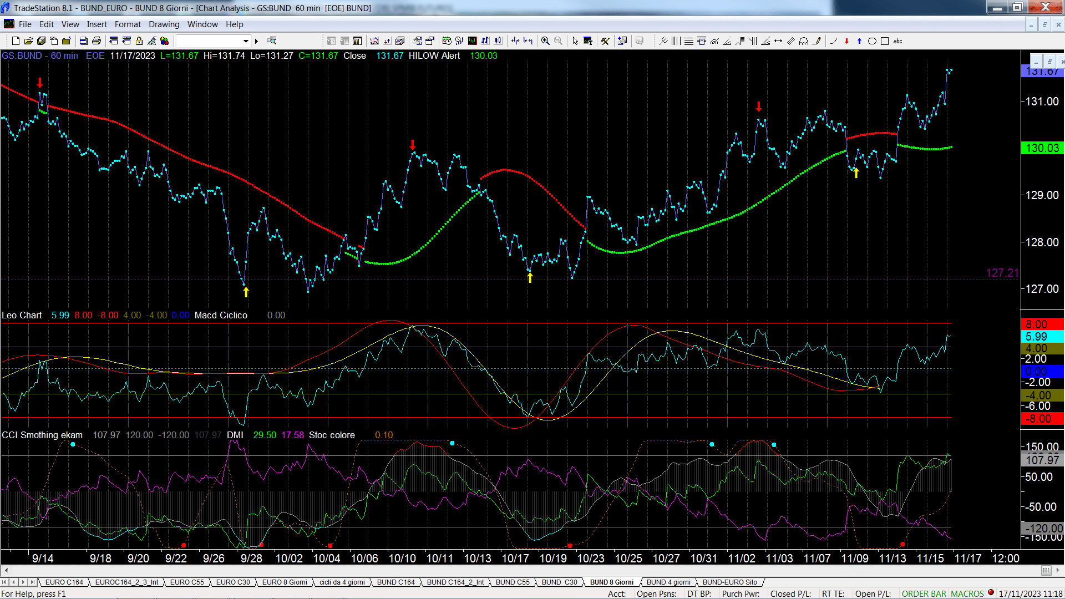Click the horizontal scrollbar right arrow
The image size is (1065, 599).
[x=1058, y=570]
